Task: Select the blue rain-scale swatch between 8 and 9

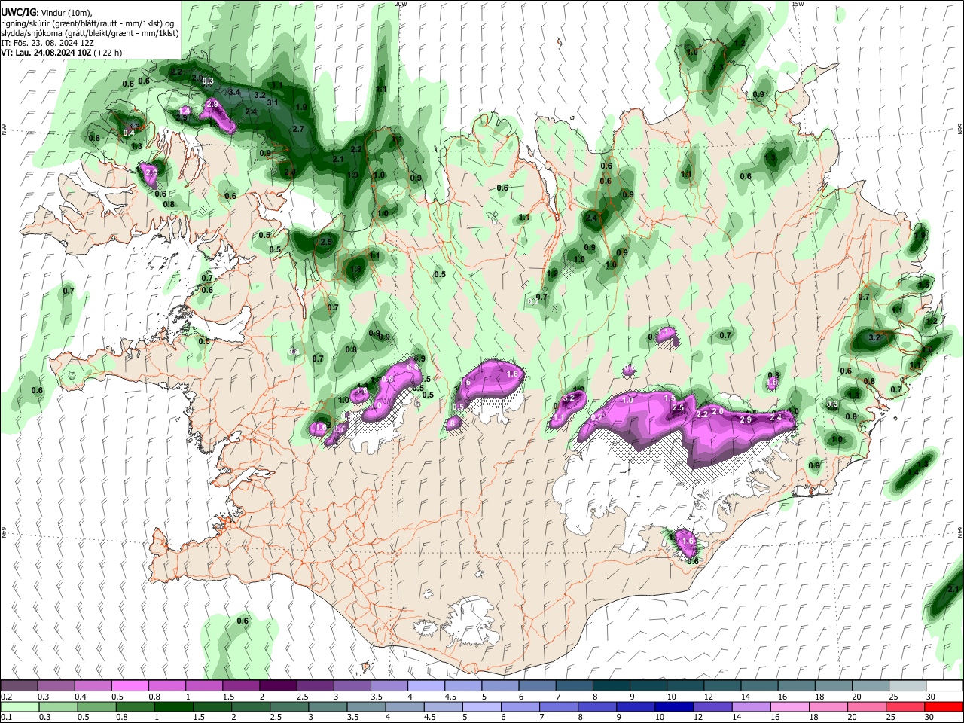Action: [596, 706]
